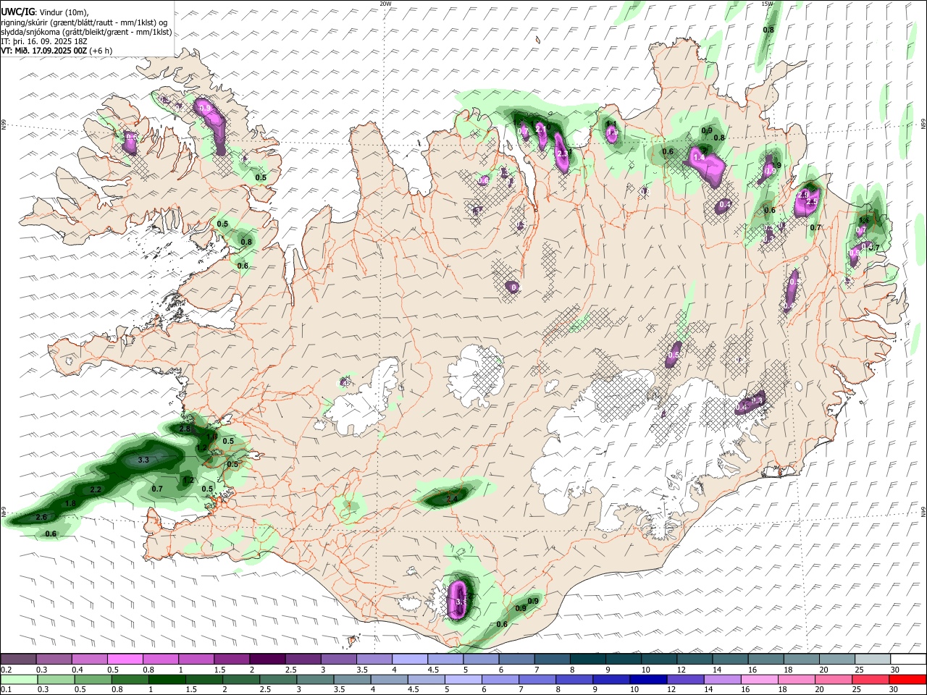The width and height of the screenshot is (927, 695).
Task: Click the '30' label on the snow legend row
Action: pyautogui.click(x=894, y=670)
